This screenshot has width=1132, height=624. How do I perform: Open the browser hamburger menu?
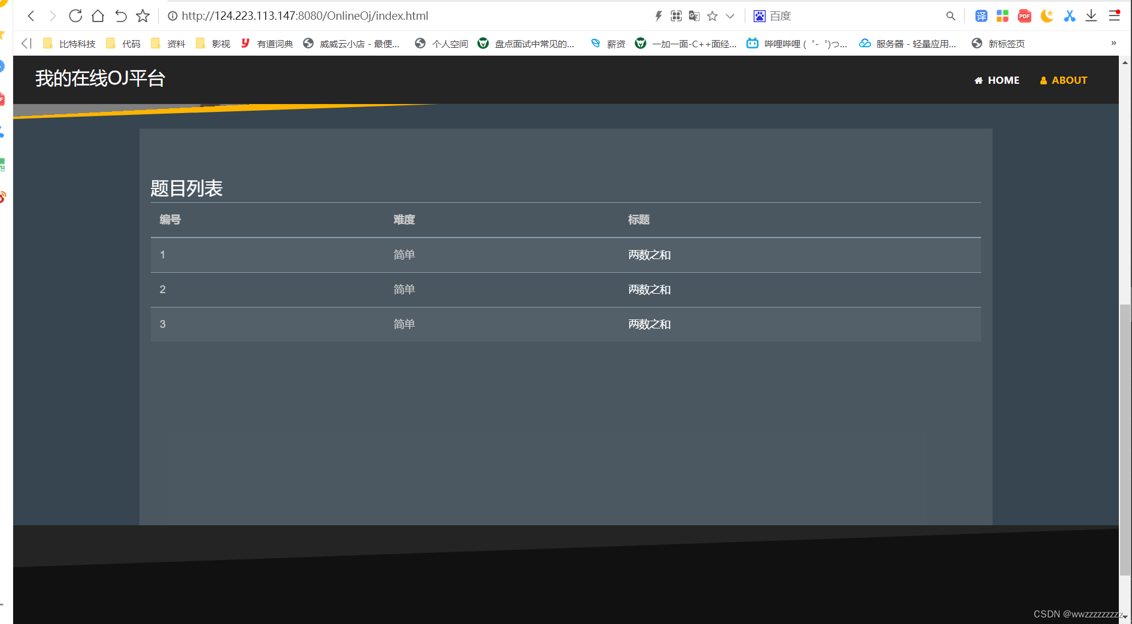[1114, 16]
